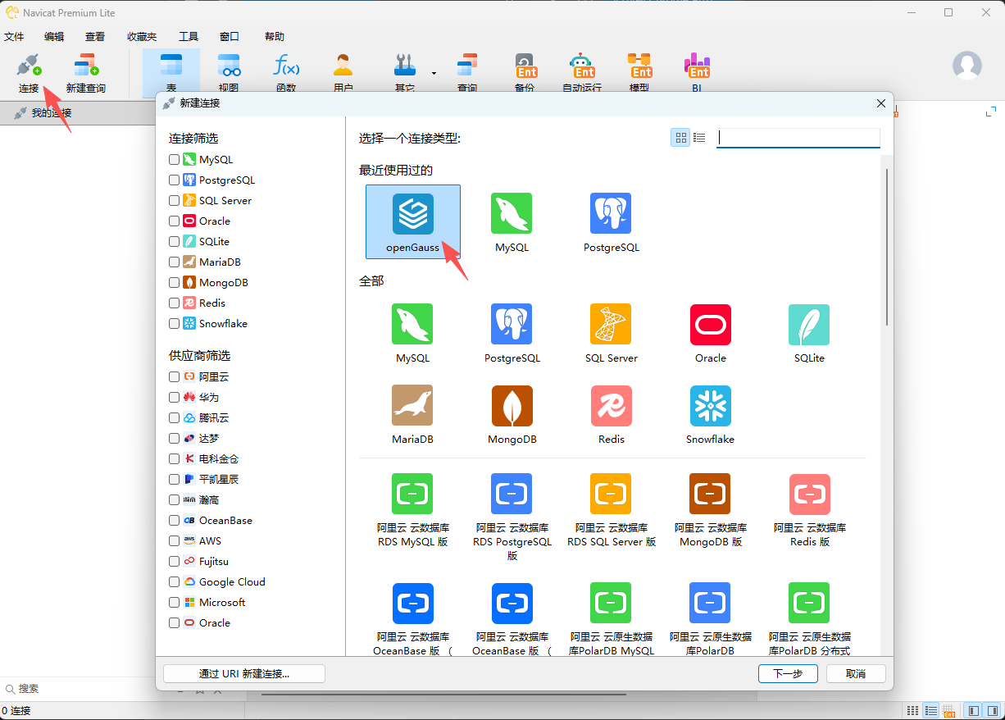Check the 阿里云 vendor filter

click(x=174, y=377)
